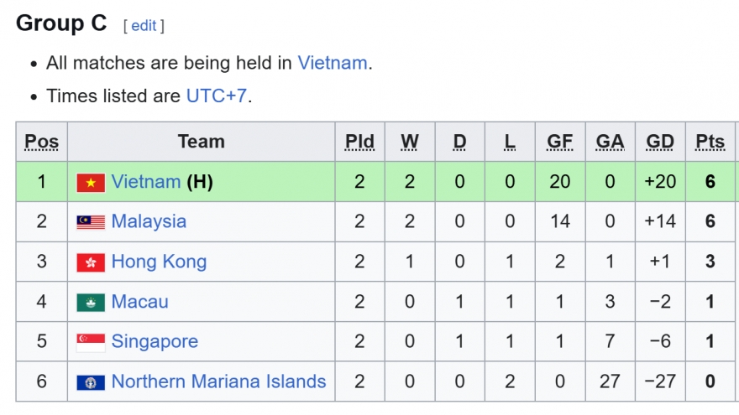
Task: Click the Vietnam flag icon
Action: 91,182
